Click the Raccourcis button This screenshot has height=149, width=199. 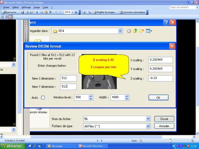pos(11,12)
